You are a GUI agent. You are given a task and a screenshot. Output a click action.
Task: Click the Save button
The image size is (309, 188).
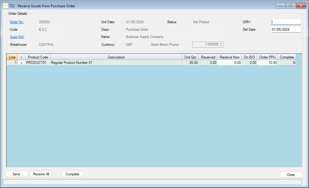click(x=17, y=174)
